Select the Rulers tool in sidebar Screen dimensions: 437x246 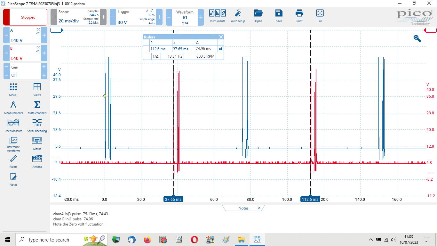pyautogui.click(x=13, y=161)
